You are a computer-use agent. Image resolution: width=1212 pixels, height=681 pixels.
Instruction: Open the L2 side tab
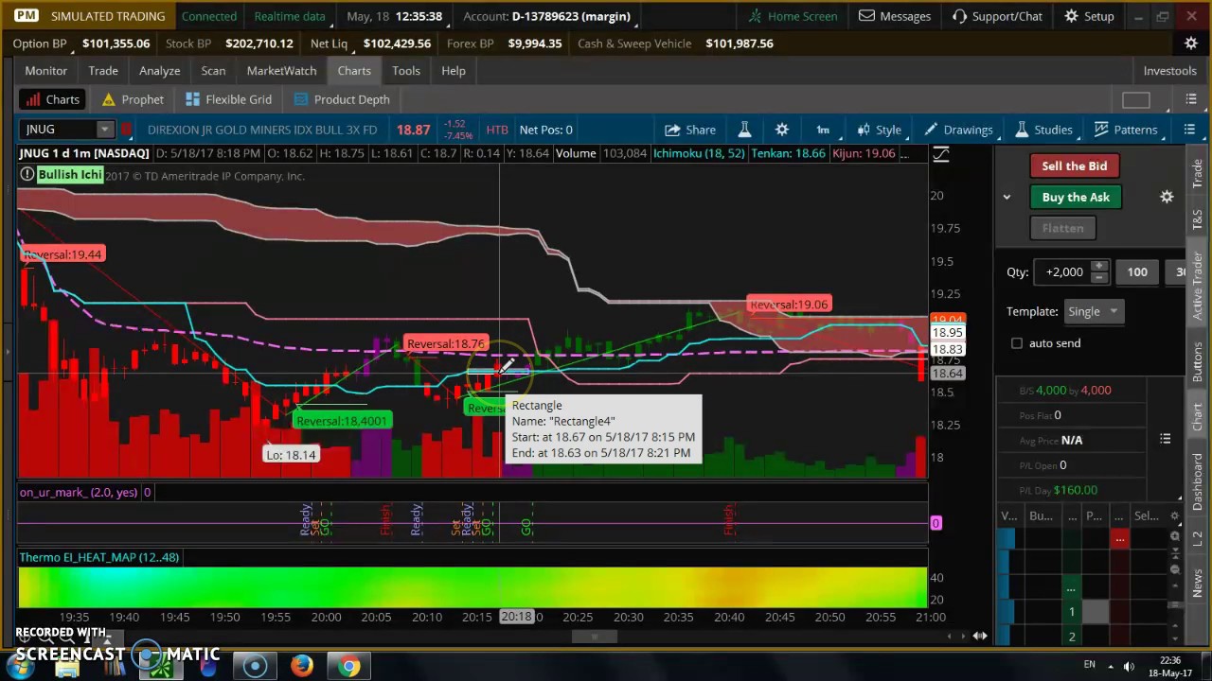(x=1197, y=538)
